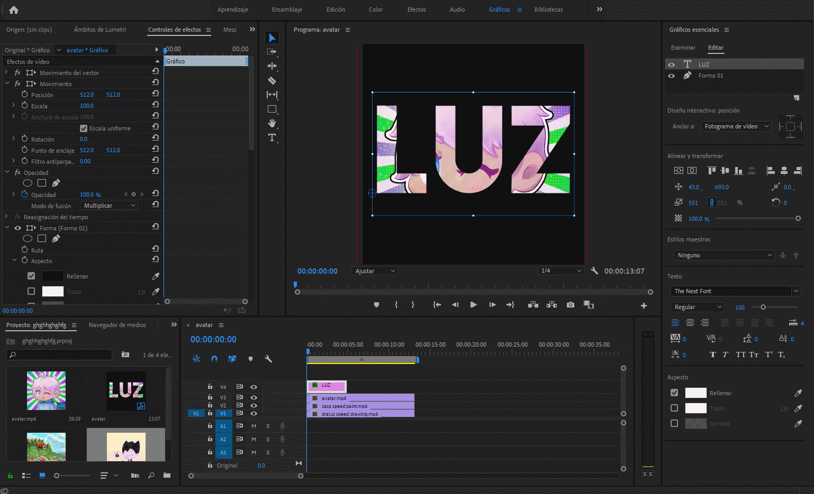Viewport: 814px width, 494px height.
Task: Uncheck Escala uniforme checkbox
Action: coord(84,128)
